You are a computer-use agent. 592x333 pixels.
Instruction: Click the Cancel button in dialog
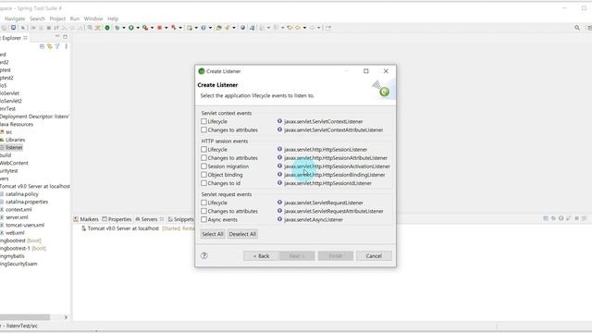point(374,256)
